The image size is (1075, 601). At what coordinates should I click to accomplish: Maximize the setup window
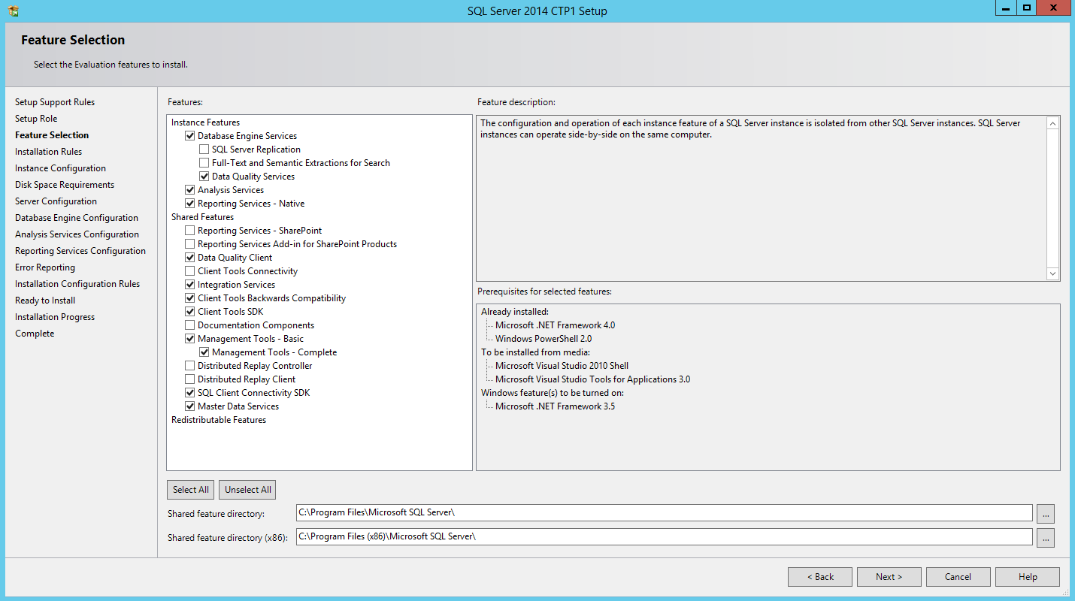[1026, 8]
